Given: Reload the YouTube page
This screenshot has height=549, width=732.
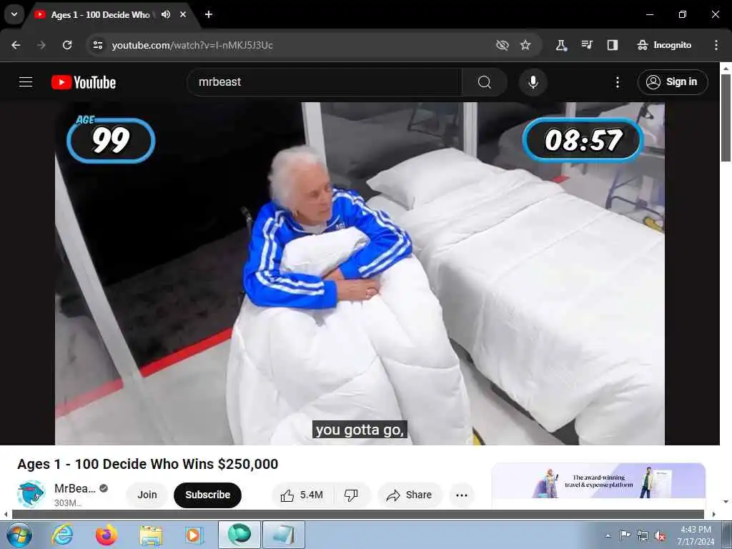Looking at the screenshot, I should (67, 45).
